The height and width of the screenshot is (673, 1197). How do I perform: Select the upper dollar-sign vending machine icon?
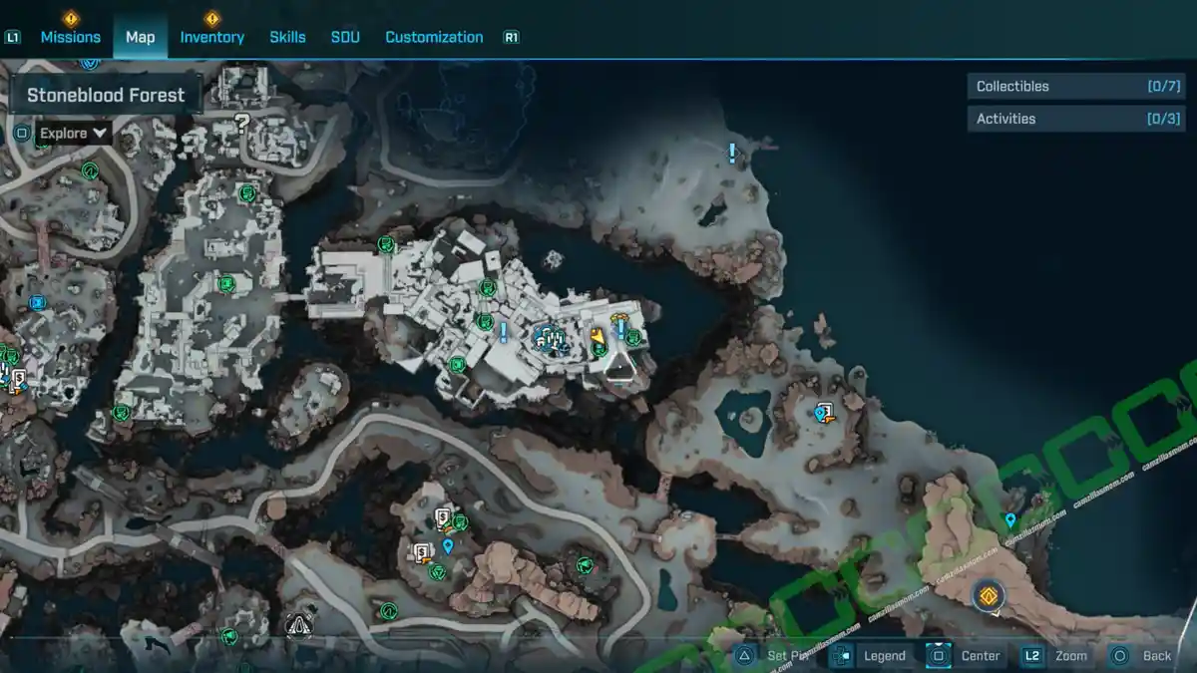click(x=442, y=516)
